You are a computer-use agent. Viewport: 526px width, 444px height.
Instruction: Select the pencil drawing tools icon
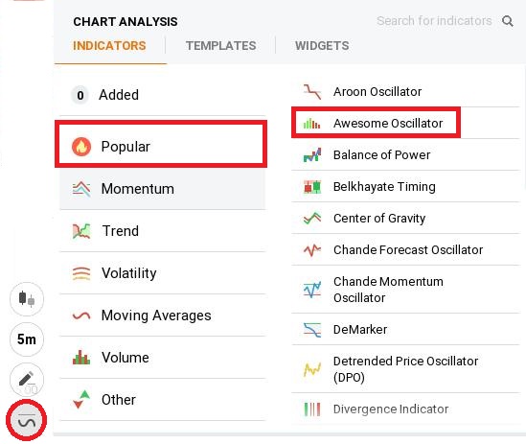(27, 380)
